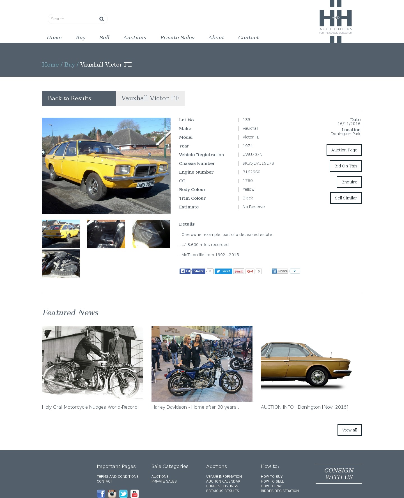The width and height of the screenshot is (404, 498).
Task: Open footer Auction Calendar link
Action: (223, 481)
